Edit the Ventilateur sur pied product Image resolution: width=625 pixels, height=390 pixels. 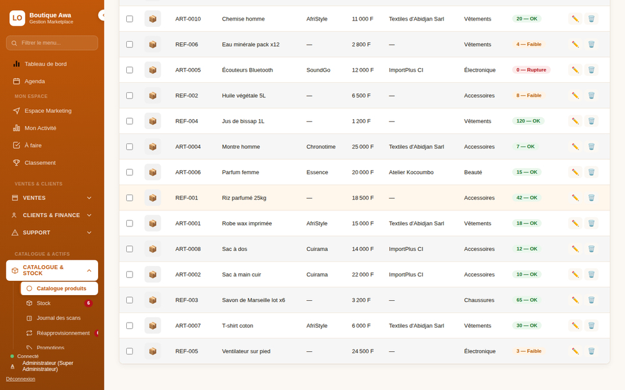575,351
